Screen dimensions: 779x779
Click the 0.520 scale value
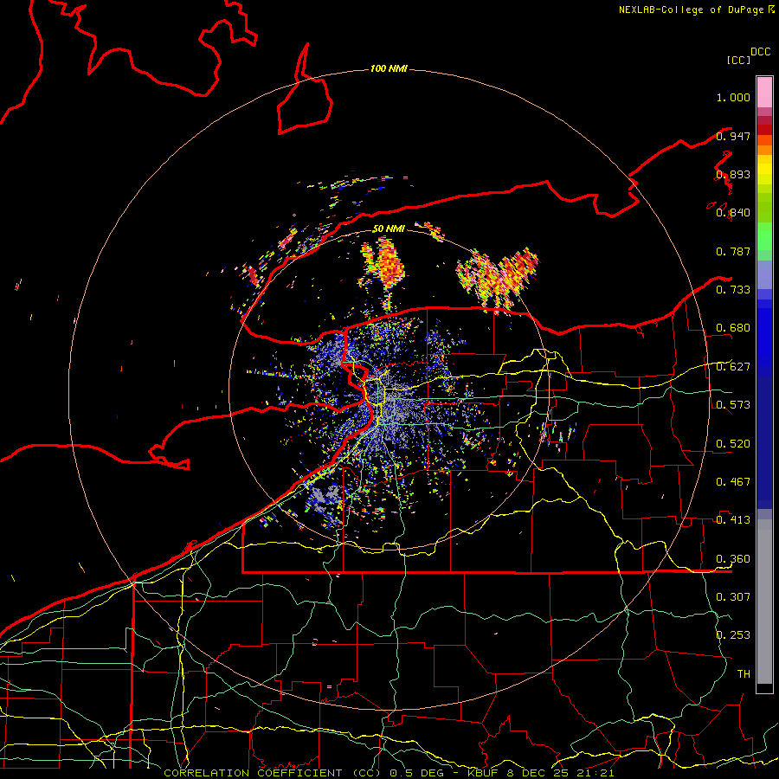(x=733, y=444)
